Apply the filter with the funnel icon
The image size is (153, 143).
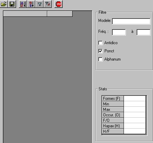coord(39,4)
